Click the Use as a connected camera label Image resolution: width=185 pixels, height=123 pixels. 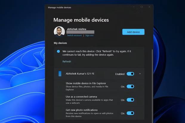click(81, 96)
